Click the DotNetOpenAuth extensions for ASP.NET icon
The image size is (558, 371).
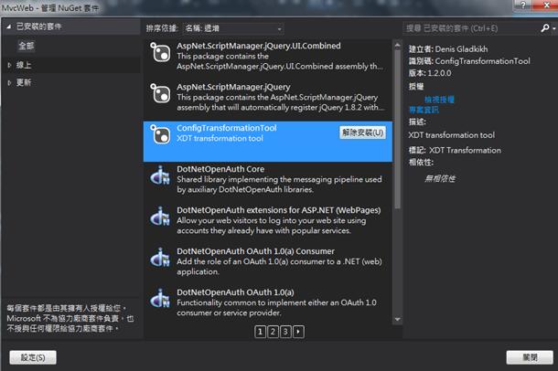[160, 216]
